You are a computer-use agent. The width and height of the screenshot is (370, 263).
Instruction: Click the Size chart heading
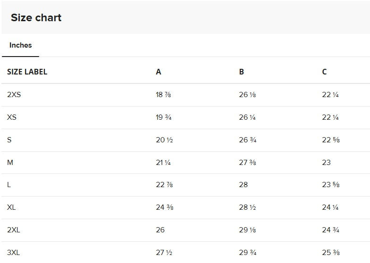coord(36,18)
